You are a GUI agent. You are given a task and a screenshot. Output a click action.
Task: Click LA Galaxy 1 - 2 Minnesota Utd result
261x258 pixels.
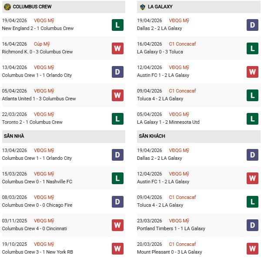[169, 122]
